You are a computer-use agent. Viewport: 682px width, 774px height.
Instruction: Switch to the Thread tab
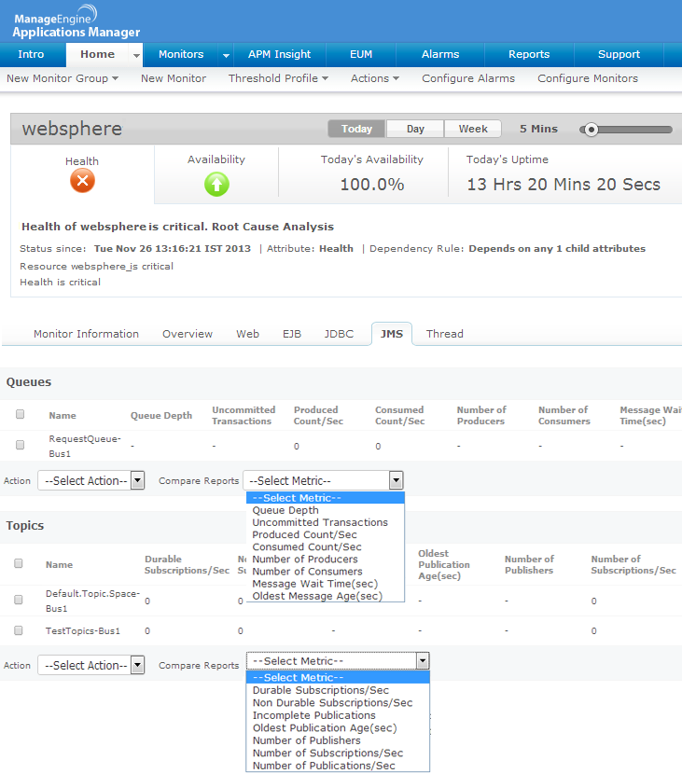tap(444, 334)
